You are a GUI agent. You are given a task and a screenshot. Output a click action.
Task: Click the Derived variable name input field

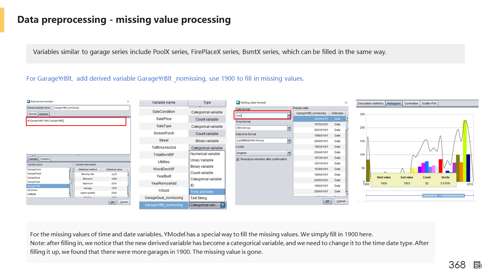point(91,108)
